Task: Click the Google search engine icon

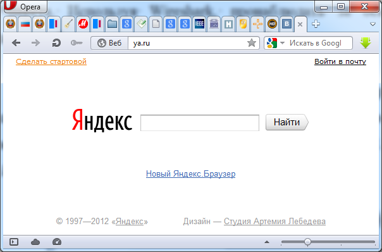Action: coord(272,43)
